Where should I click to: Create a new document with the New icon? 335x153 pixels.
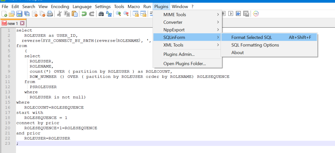point(4,14)
